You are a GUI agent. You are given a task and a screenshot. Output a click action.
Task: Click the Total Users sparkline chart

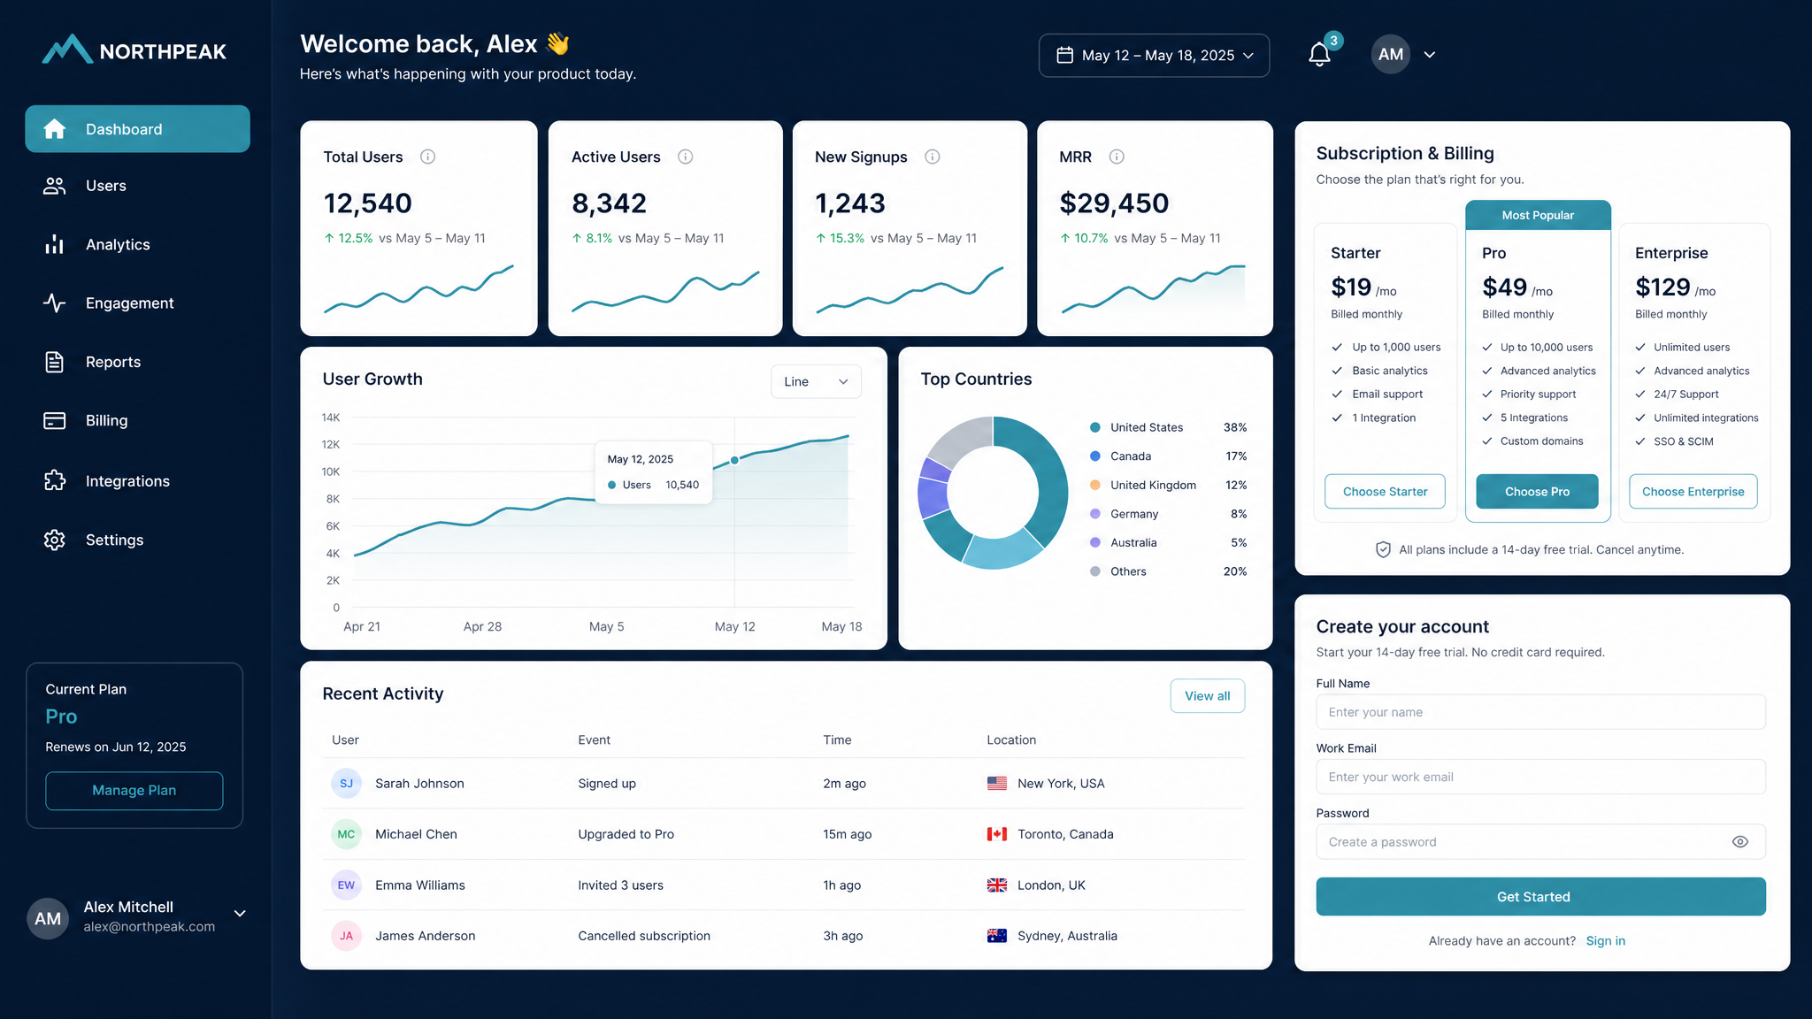pyautogui.click(x=418, y=289)
